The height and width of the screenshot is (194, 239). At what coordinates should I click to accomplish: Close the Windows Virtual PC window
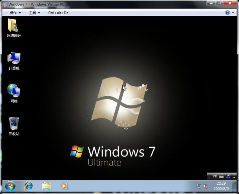pyautogui.click(x=230, y=3)
